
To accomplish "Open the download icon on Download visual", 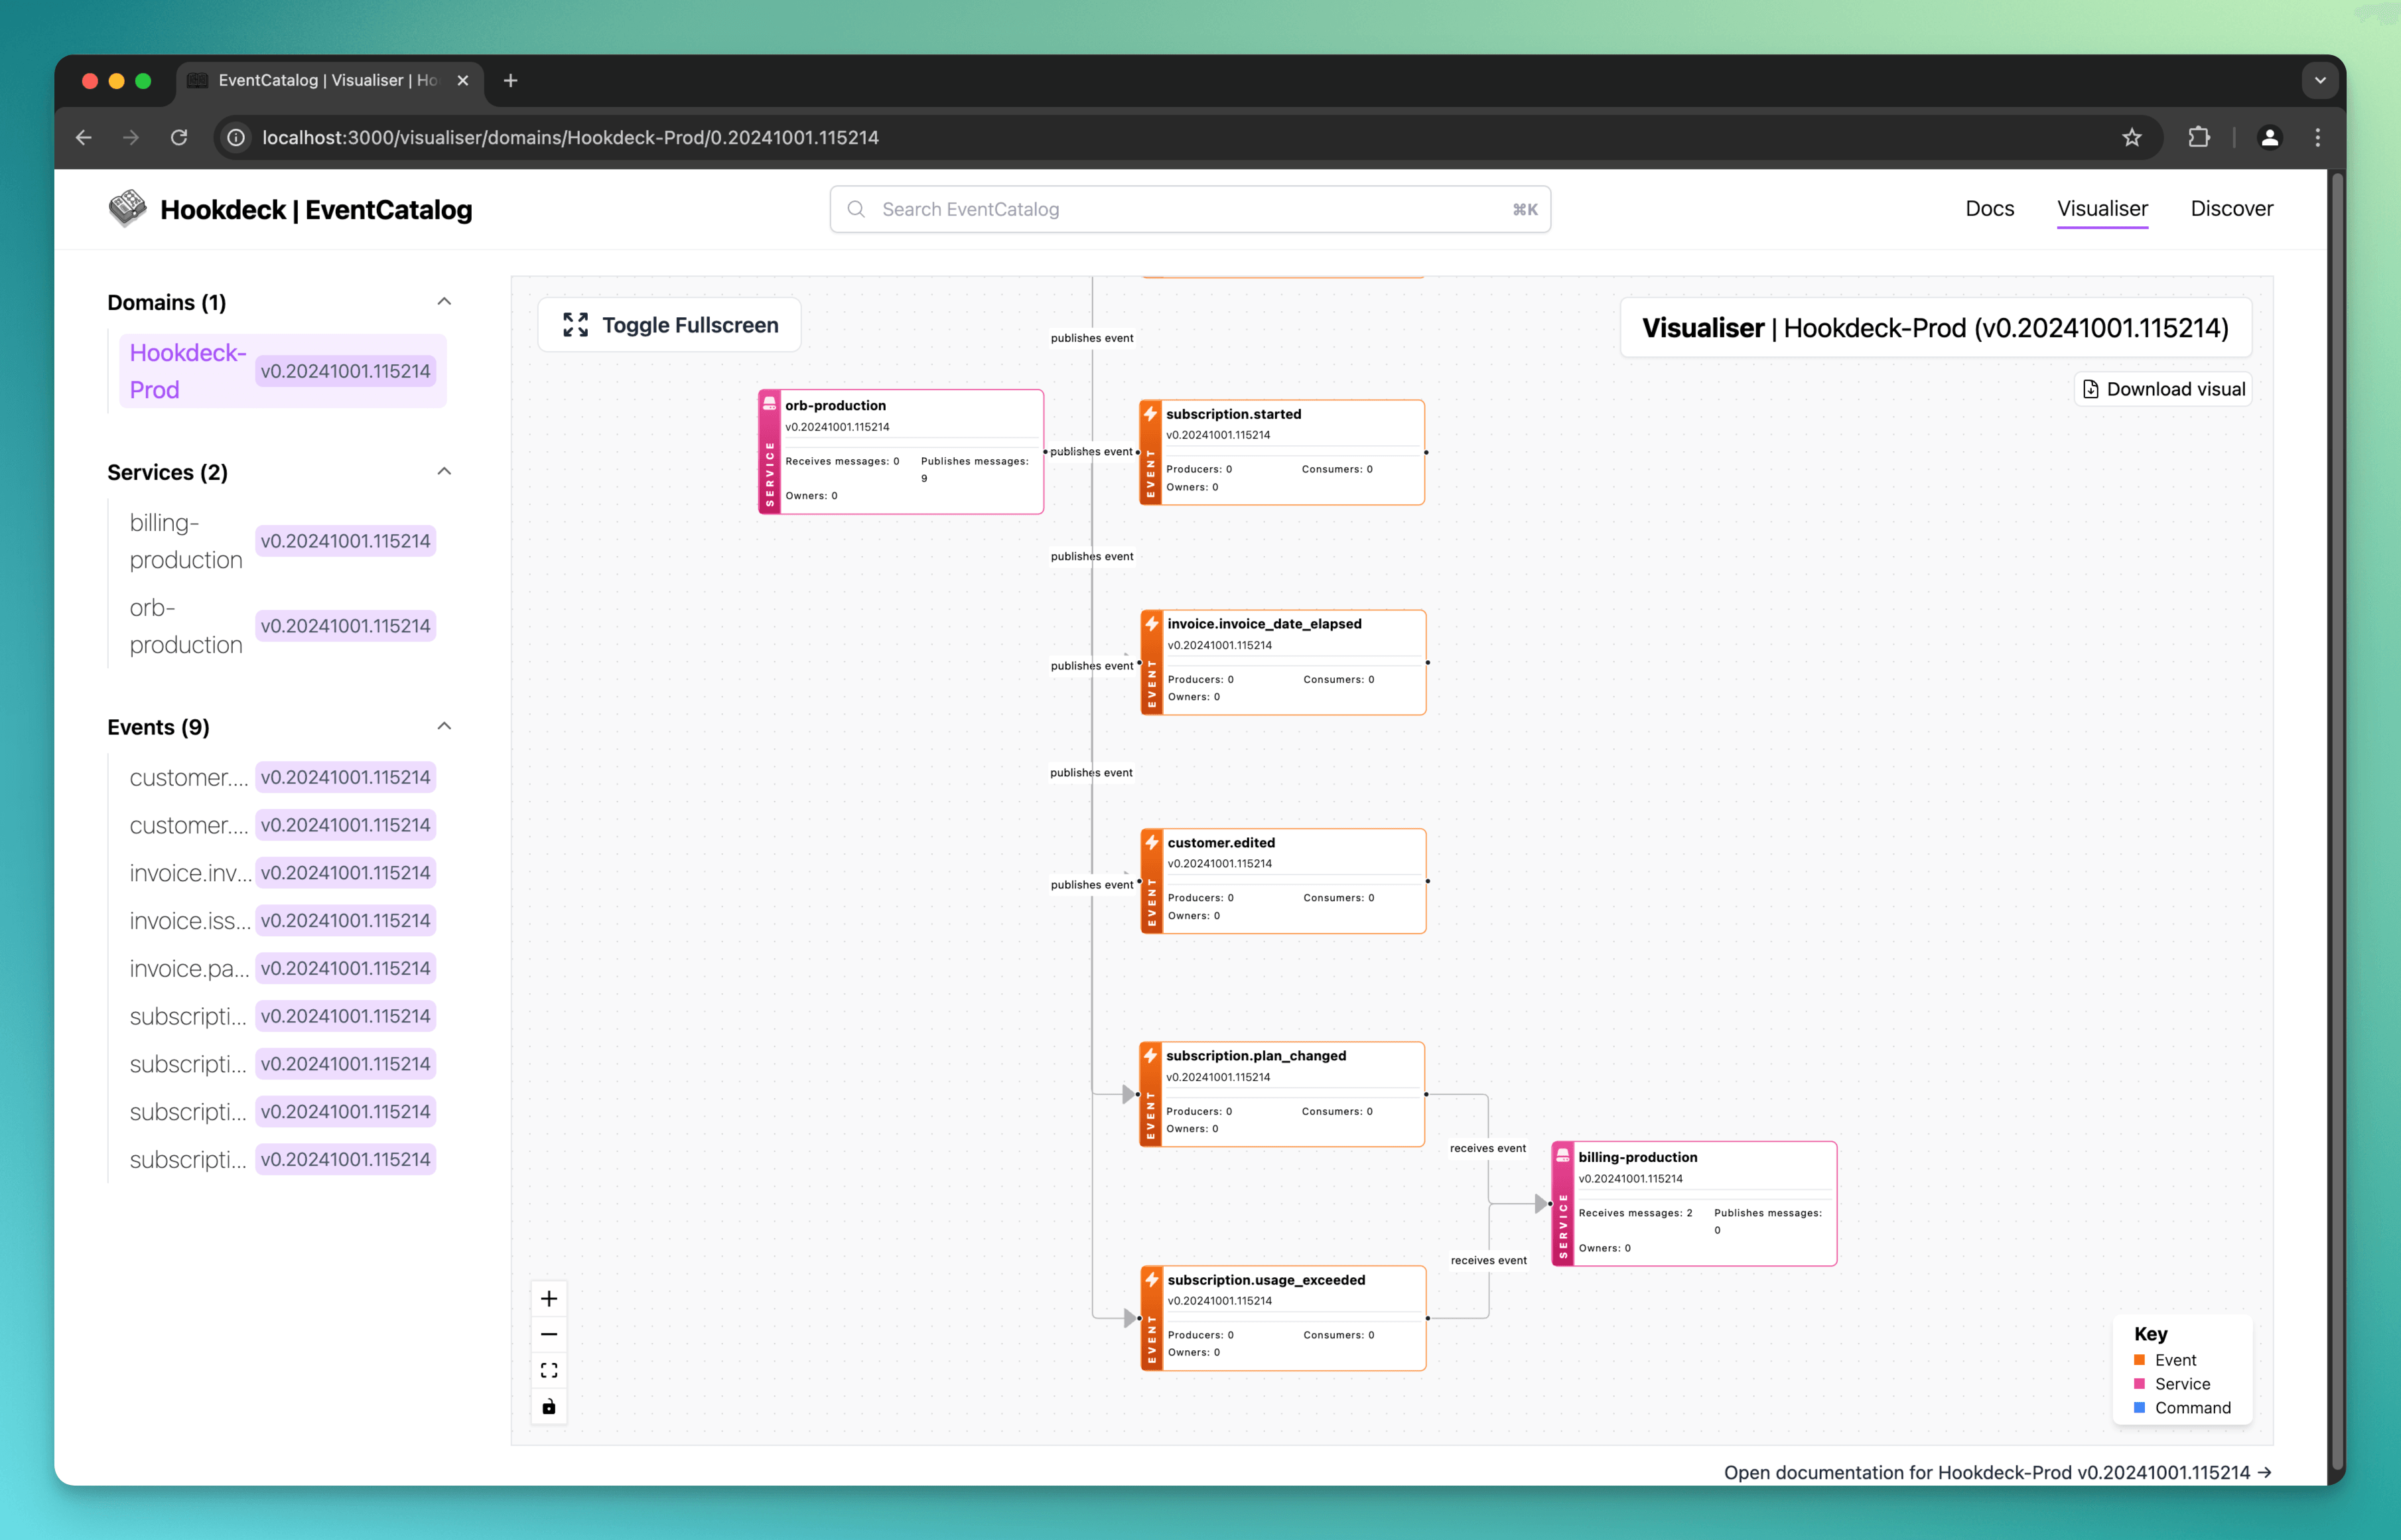I will click(x=2091, y=389).
